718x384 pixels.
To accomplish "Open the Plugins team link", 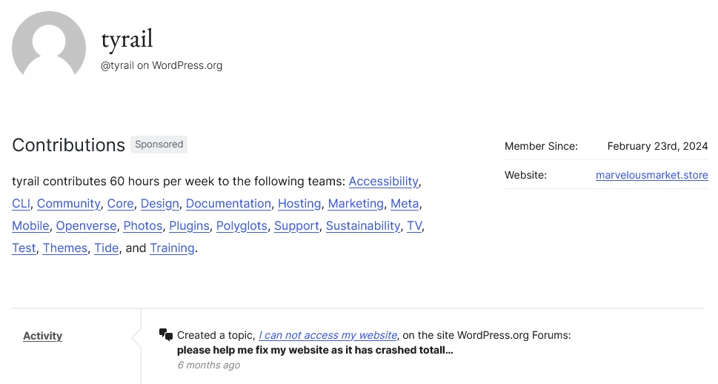I will coord(189,226).
